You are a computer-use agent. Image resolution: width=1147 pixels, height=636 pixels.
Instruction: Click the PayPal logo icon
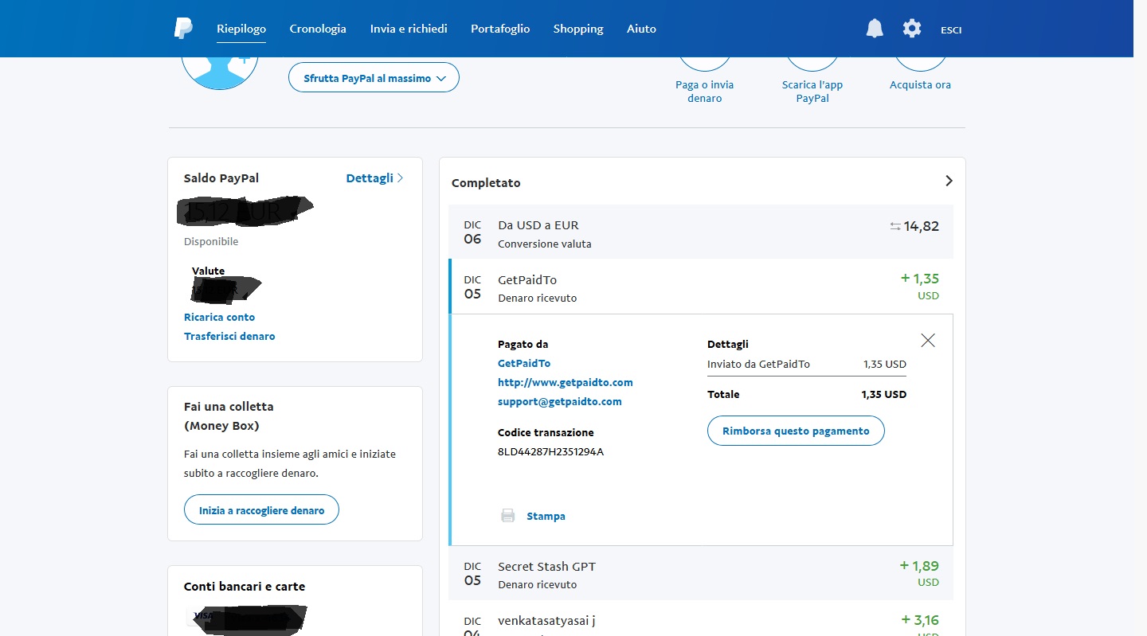(183, 28)
